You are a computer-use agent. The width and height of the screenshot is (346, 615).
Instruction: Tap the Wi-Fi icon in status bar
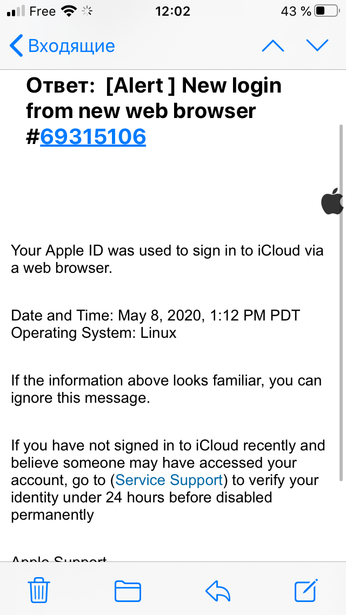tap(69, 11)
